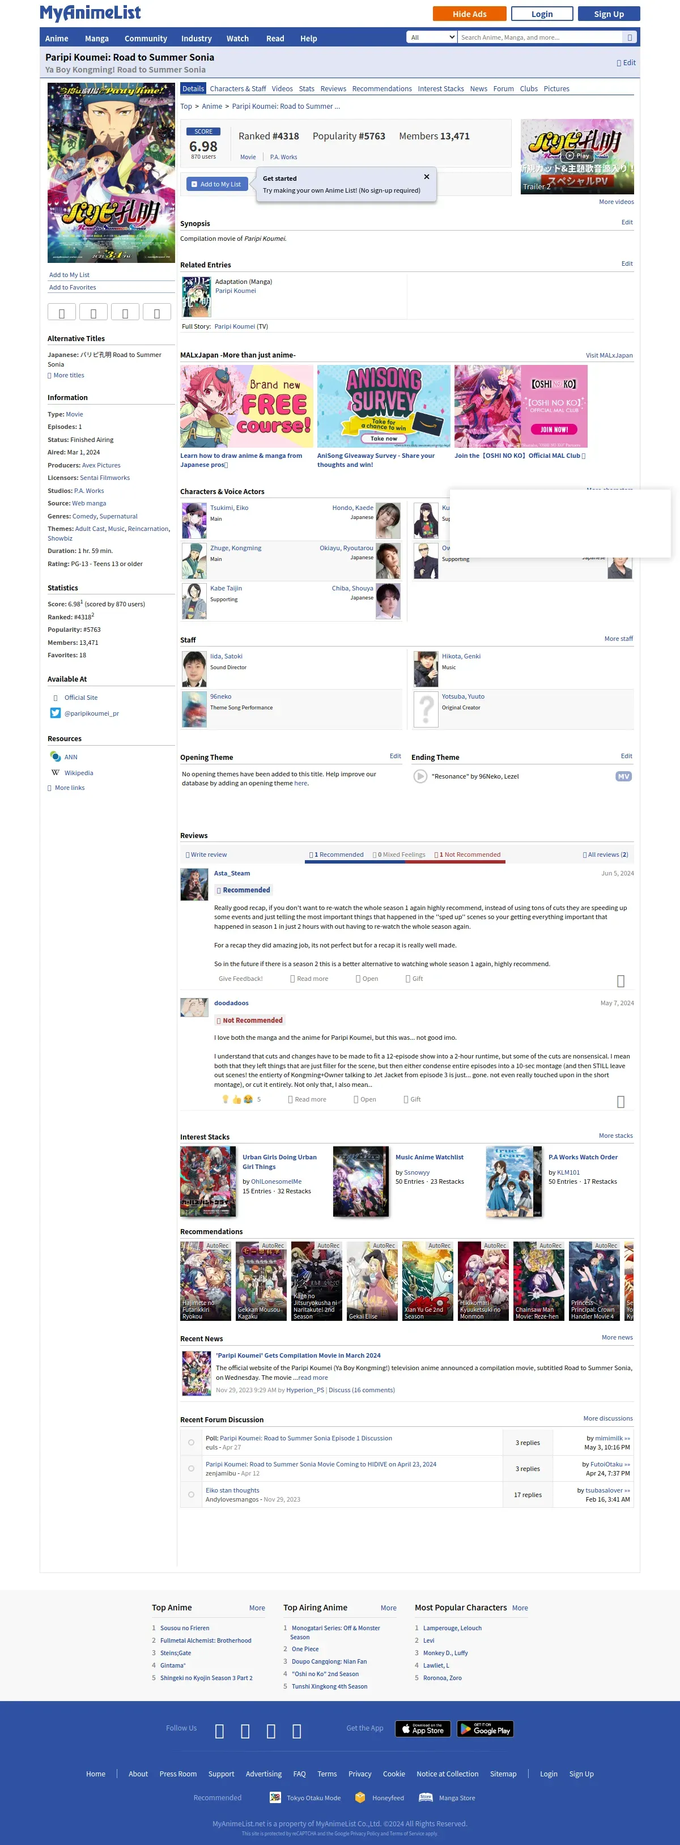This screenshot has height=1845, width=680.
Task: Click Add to My List button
Action: [216, 184]
